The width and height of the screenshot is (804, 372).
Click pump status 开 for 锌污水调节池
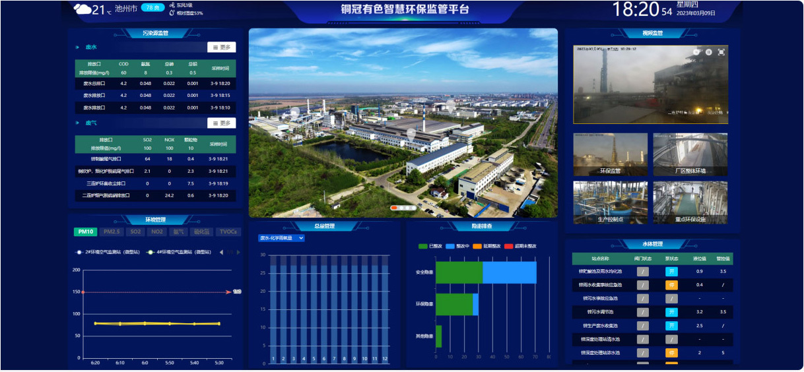(671, 312)
